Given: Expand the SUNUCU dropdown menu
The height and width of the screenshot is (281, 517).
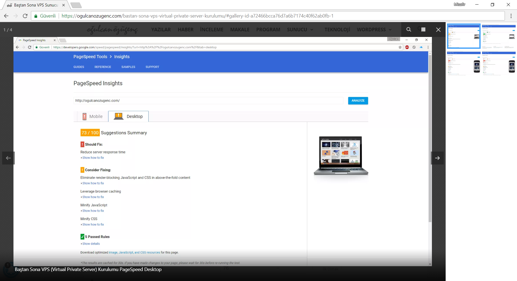Looking at the screenshot, I should [300, 30].
